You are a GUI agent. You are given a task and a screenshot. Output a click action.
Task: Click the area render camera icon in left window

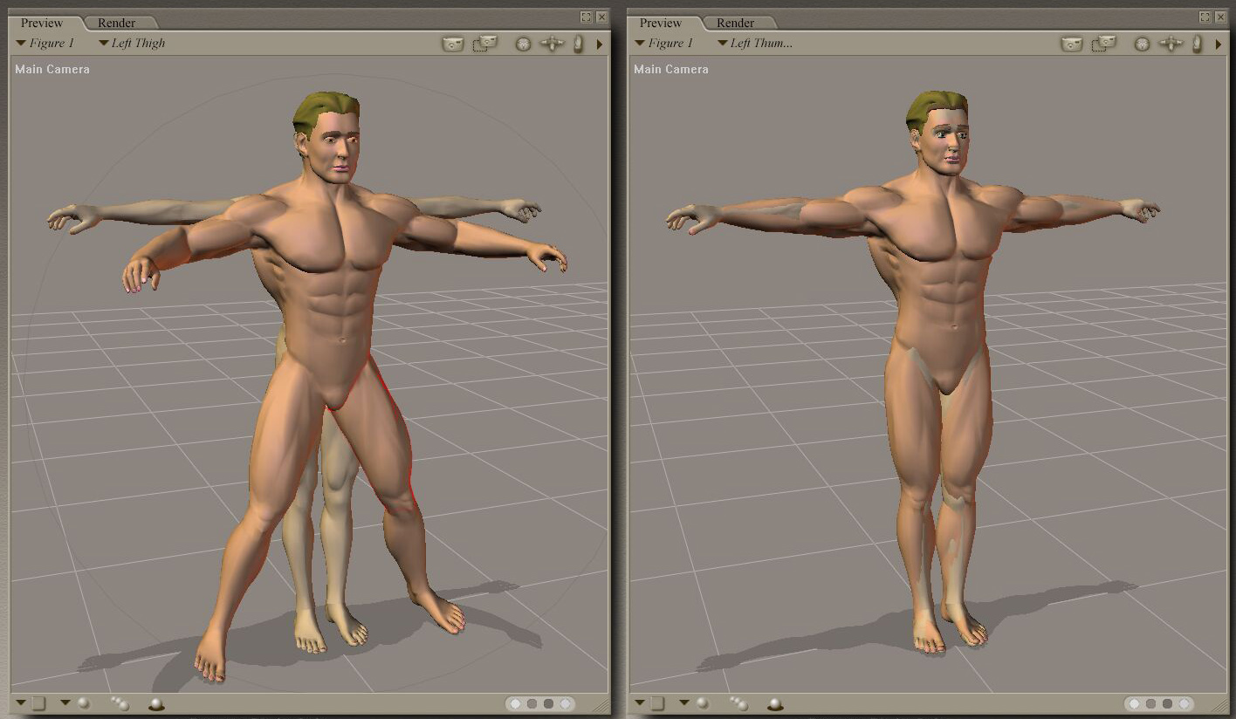pos(485,44)
